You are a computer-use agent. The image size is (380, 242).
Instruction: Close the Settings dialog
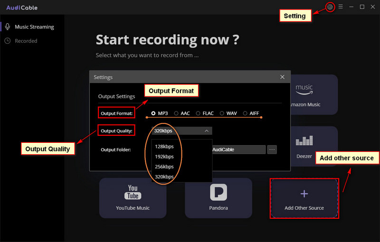pos(282,77)
